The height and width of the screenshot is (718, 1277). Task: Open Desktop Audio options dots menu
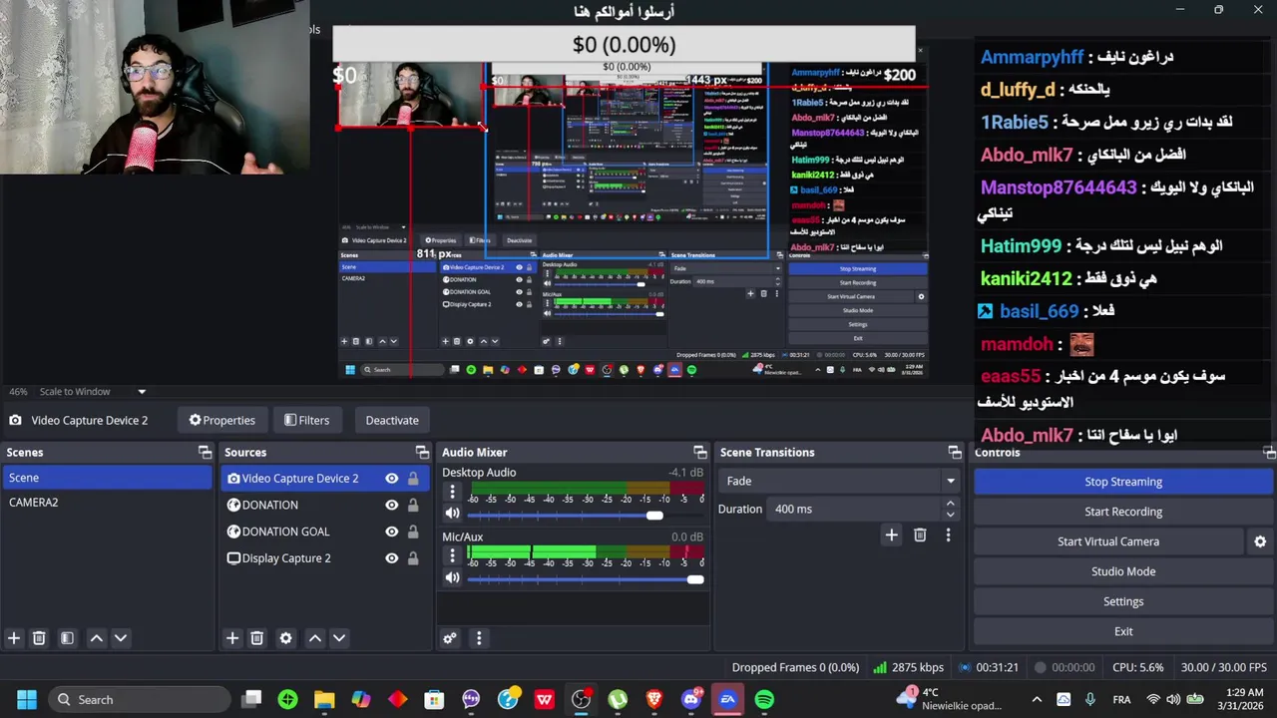click(x=452, y=492)
